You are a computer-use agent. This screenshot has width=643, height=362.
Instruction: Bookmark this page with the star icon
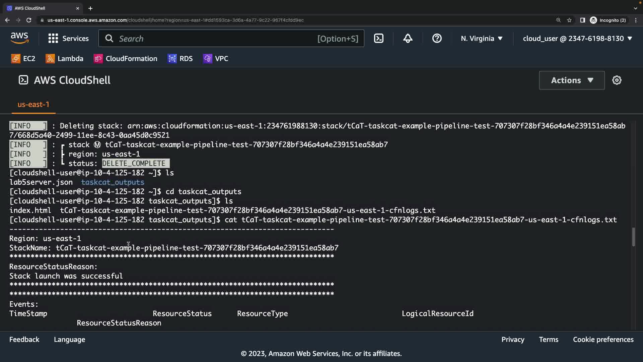pyautogui.click(x=569, y=20)
